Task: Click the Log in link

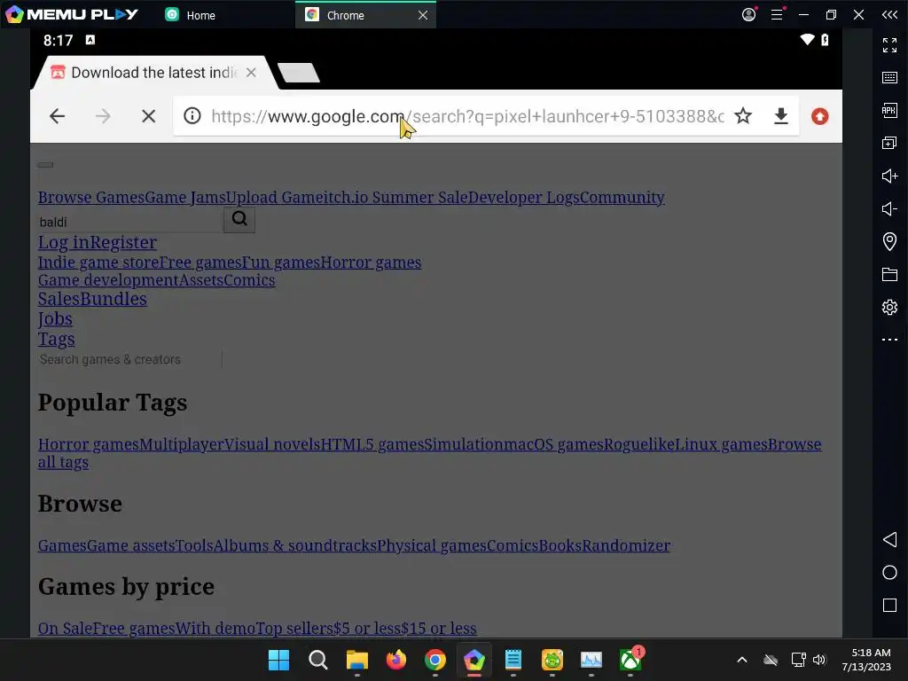Action: [x=64, y=242]
